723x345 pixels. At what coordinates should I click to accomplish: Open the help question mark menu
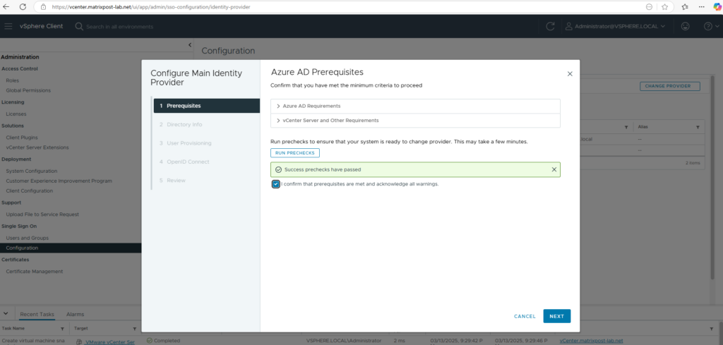709,27
